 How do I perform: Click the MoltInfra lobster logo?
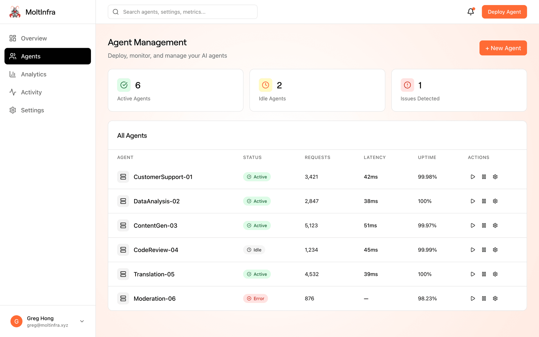point(15,12)
